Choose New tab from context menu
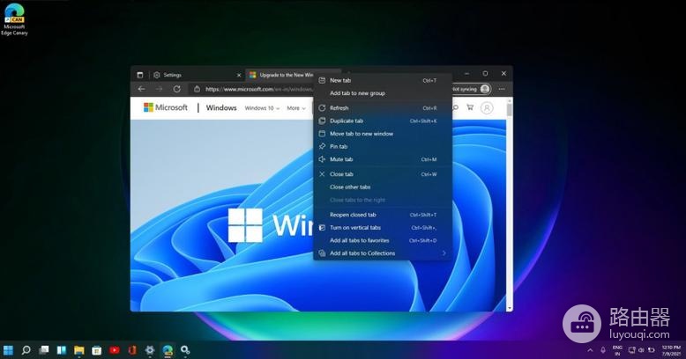The image size is (686, 359). tap(383, 80)
